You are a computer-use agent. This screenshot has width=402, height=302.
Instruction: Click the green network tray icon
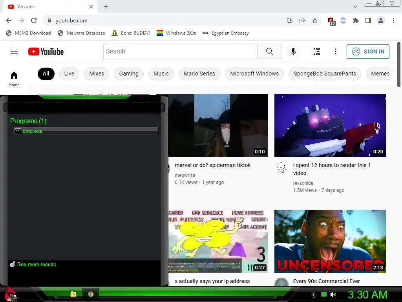point(324,295)
